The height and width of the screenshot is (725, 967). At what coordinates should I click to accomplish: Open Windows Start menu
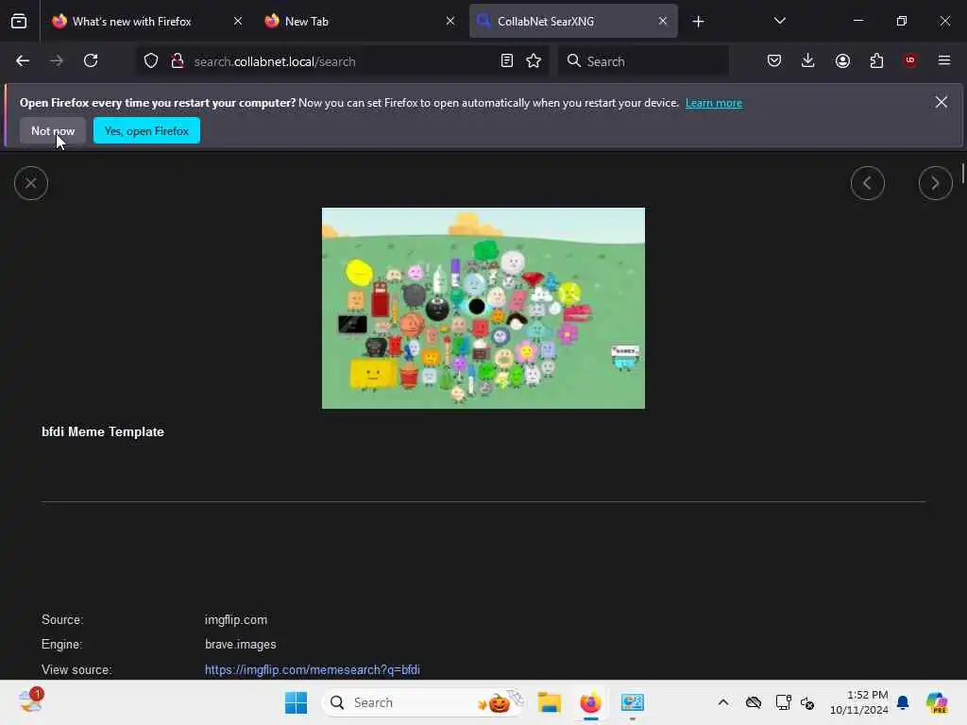point(296,702)
